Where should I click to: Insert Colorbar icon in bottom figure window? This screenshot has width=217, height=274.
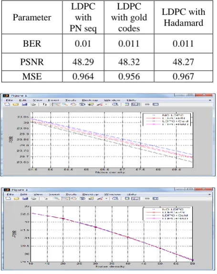click(x=127, y=199)
